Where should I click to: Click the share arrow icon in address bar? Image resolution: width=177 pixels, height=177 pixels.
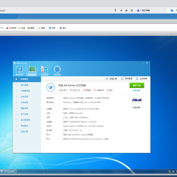[x=126, y=10]
